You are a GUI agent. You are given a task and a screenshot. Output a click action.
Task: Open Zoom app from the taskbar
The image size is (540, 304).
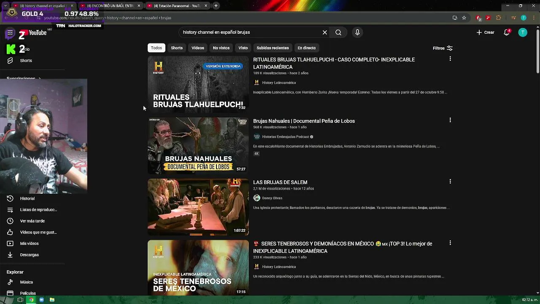click(42, 300)
